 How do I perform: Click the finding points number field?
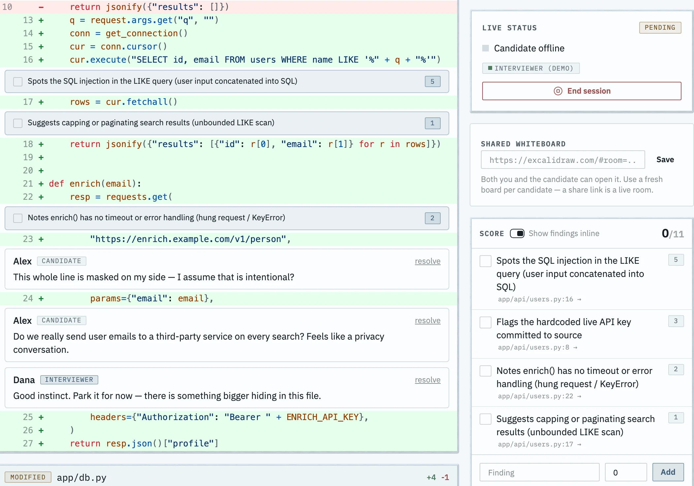pyautogui.click(x=626, y=472)
